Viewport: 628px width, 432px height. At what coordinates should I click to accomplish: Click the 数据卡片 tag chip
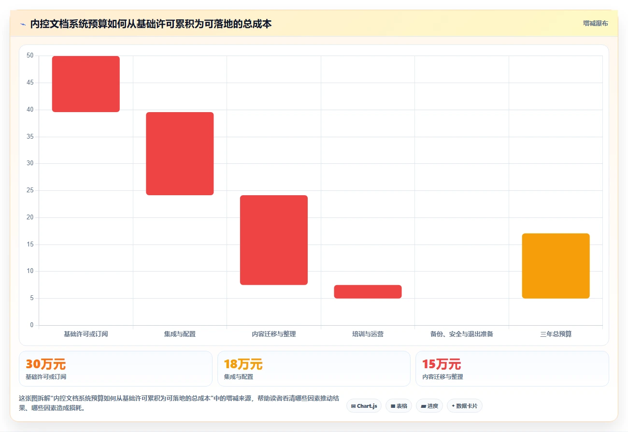click(464, 406)
